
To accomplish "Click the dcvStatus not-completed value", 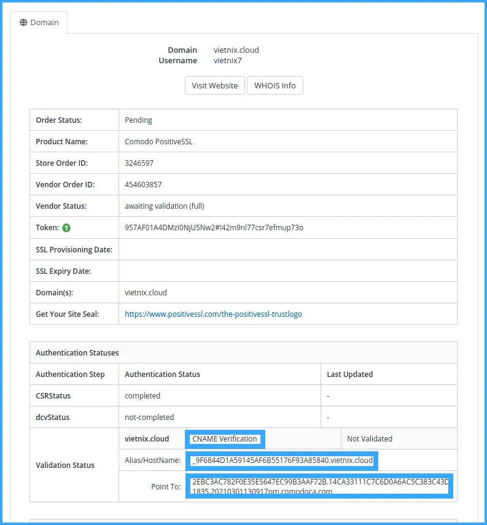I will point(149,418).
